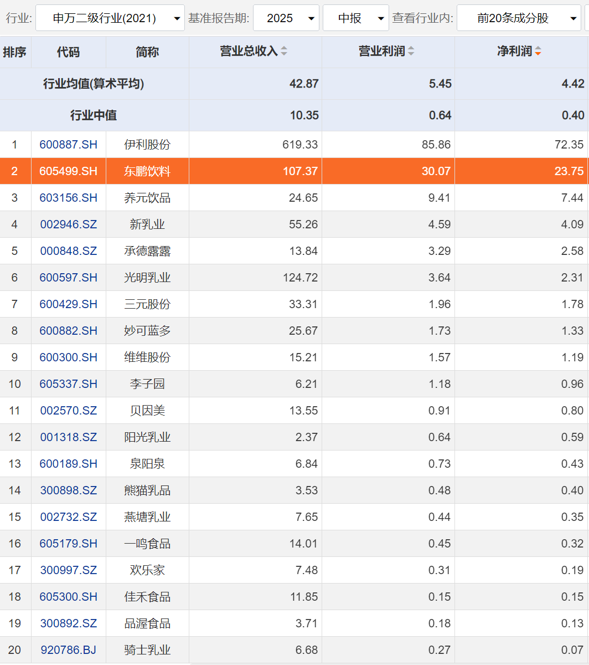Open stock code 600882.SH link
The height and width of the screenshot is (665, 589).
(x=69, y=331)
